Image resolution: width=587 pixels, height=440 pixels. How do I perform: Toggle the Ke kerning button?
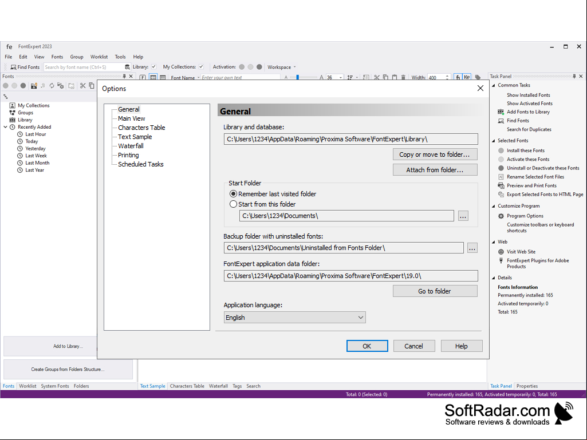467,77
